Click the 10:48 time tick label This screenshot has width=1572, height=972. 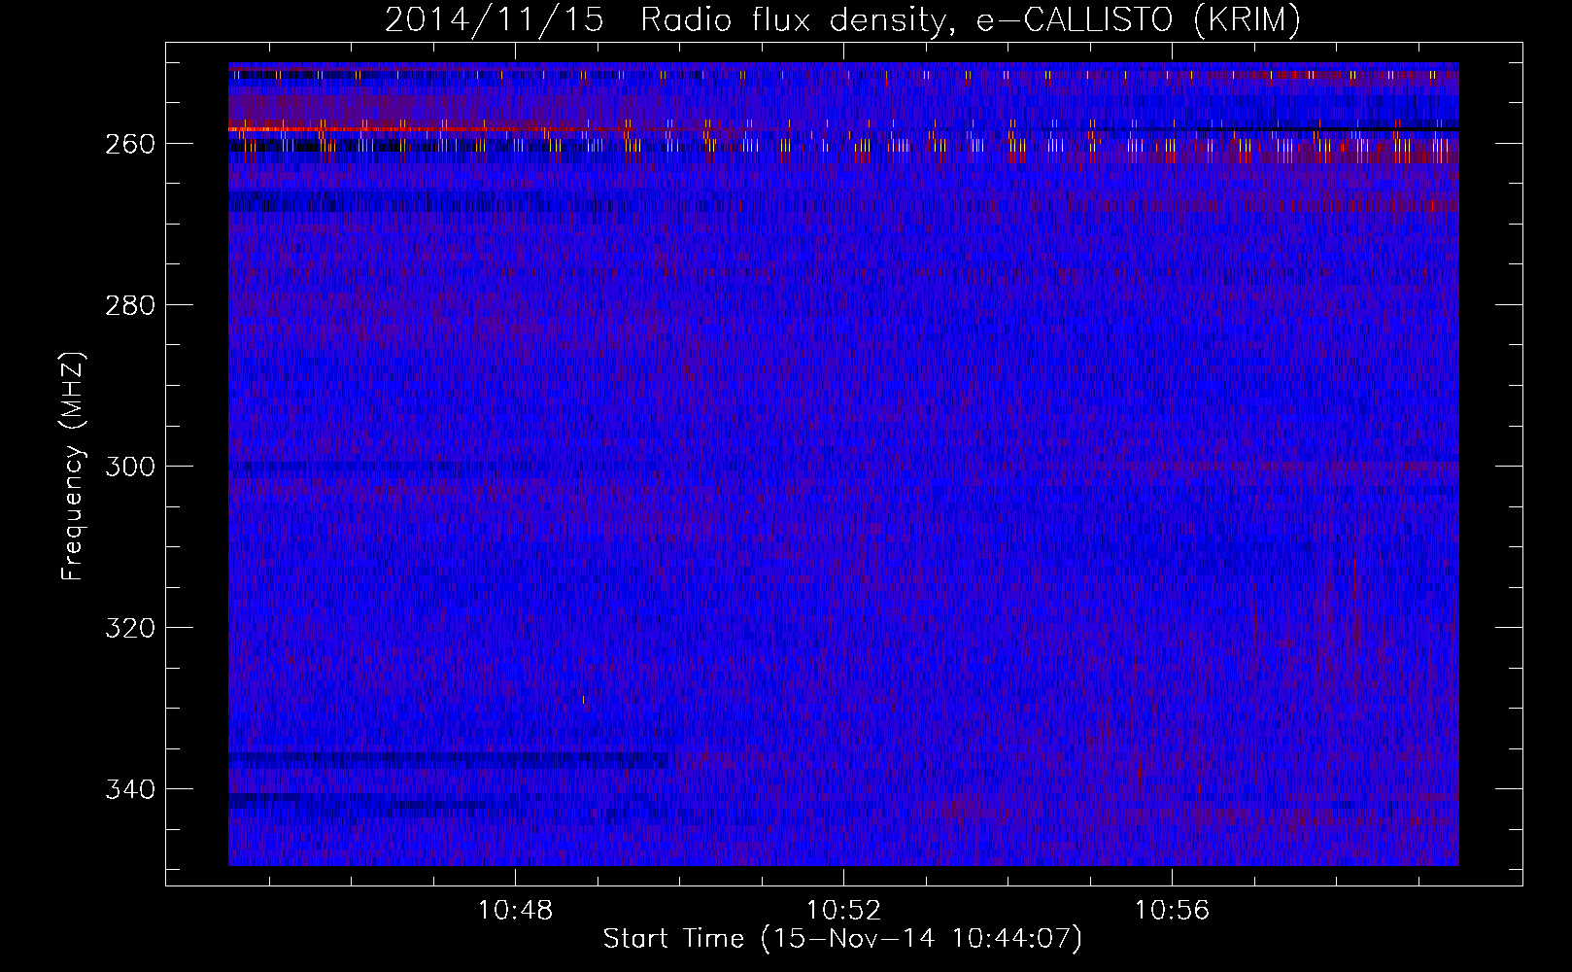[x=515, y=911]
